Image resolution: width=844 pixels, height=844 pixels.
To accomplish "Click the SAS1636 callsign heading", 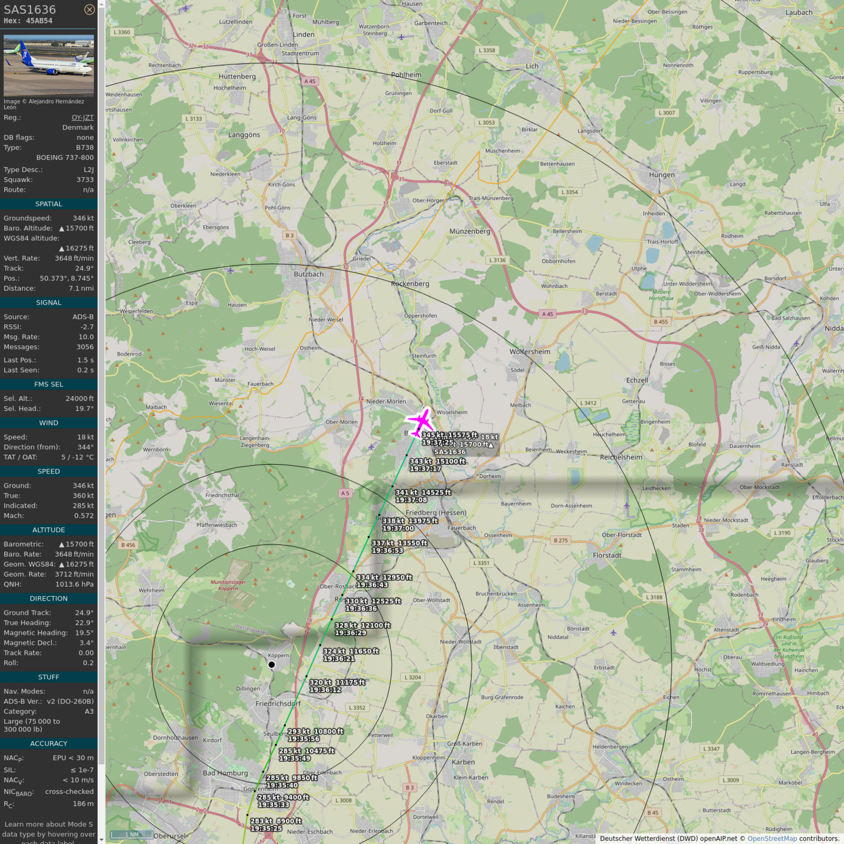I will (30, 9).
